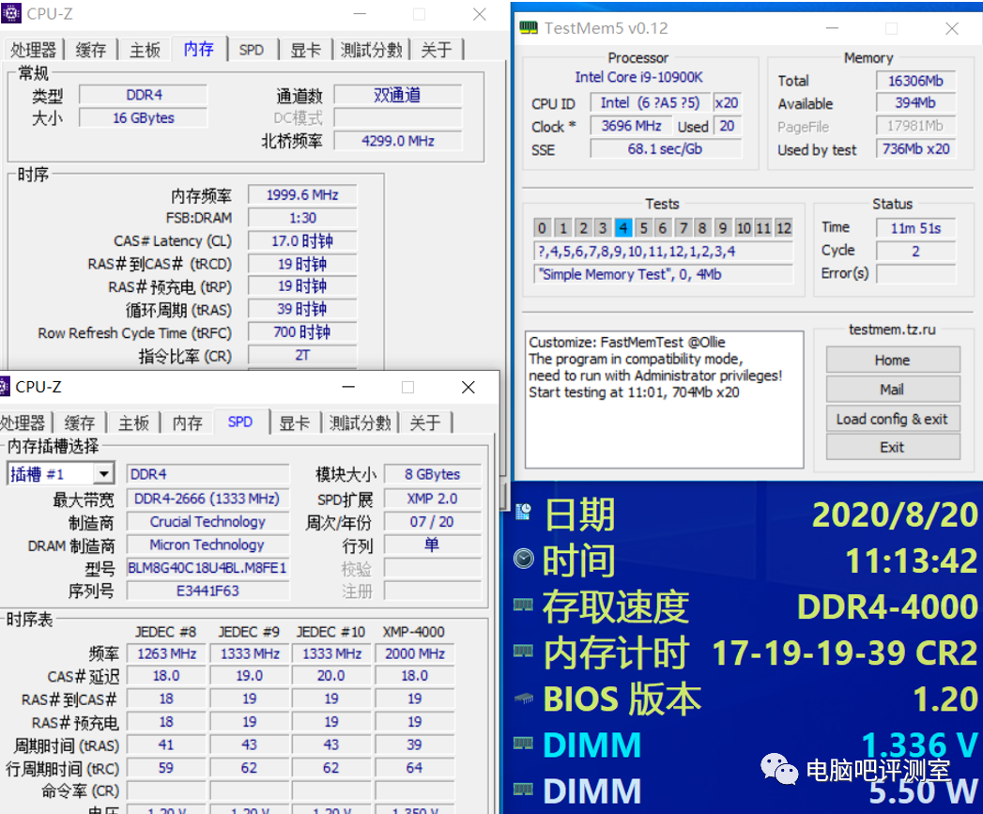Click the clock icon beside 时间
983x814 pixels.
pos(524,558)
